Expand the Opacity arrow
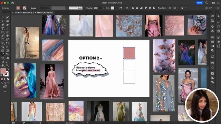221x124 pixels. coord(104,8)
